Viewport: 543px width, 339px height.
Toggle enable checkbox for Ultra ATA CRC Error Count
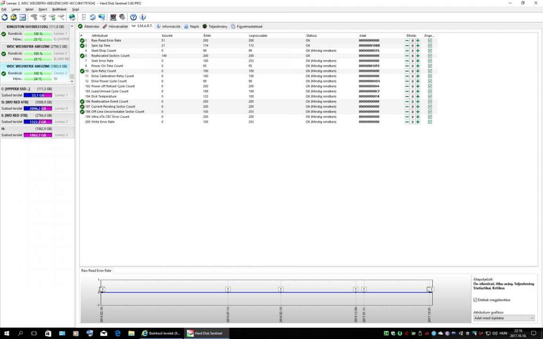point(430,117)
